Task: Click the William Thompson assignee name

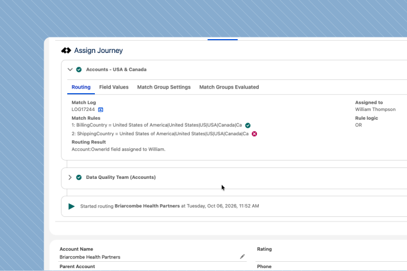Action: click(x=375, y=109)
